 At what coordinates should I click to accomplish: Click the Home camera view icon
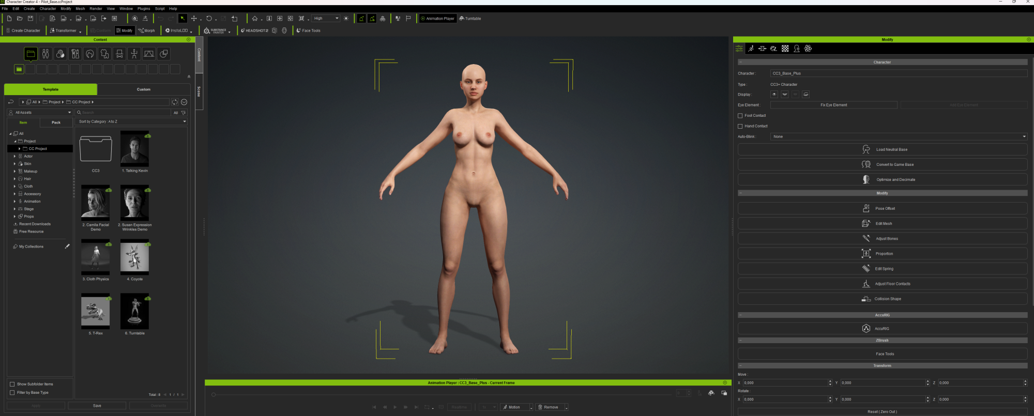[x=255, y=19]
